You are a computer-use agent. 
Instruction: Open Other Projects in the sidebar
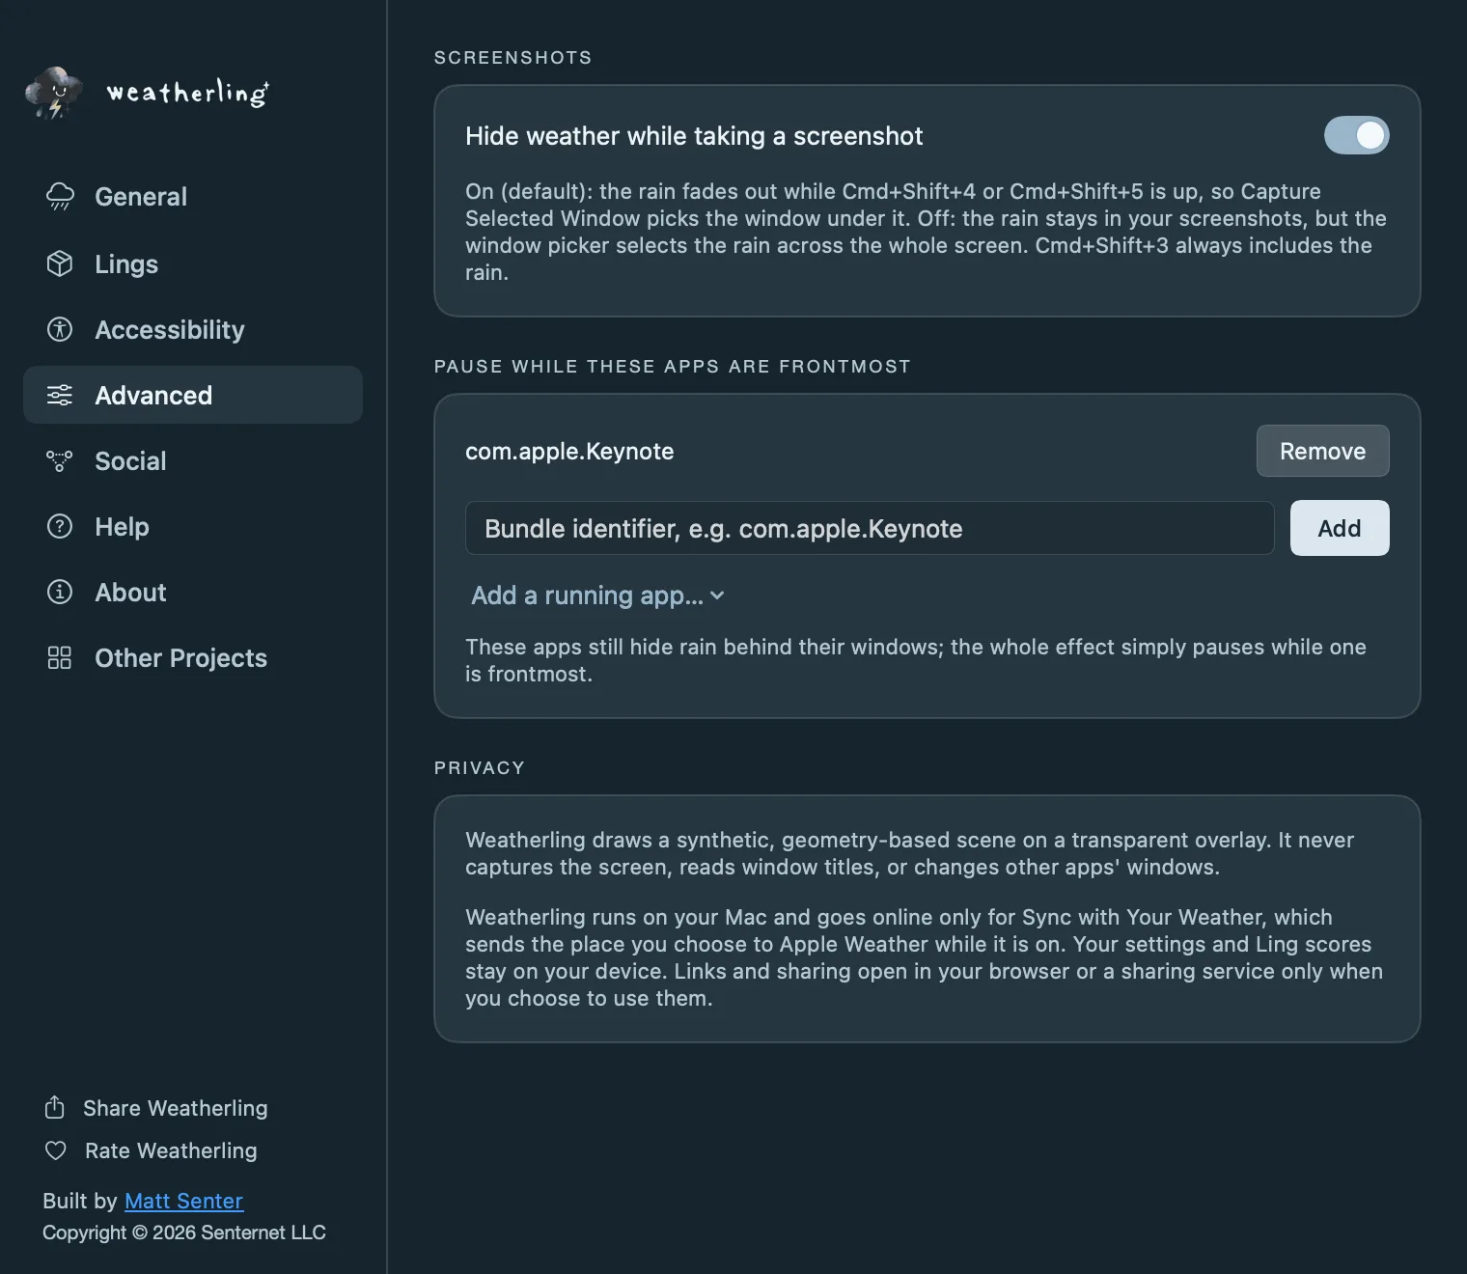tap(193, 657)
